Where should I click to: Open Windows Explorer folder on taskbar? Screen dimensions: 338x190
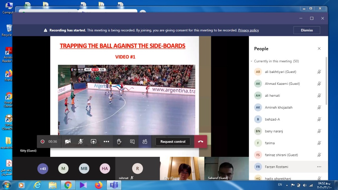pyautogui.click(x=52, y=185)
